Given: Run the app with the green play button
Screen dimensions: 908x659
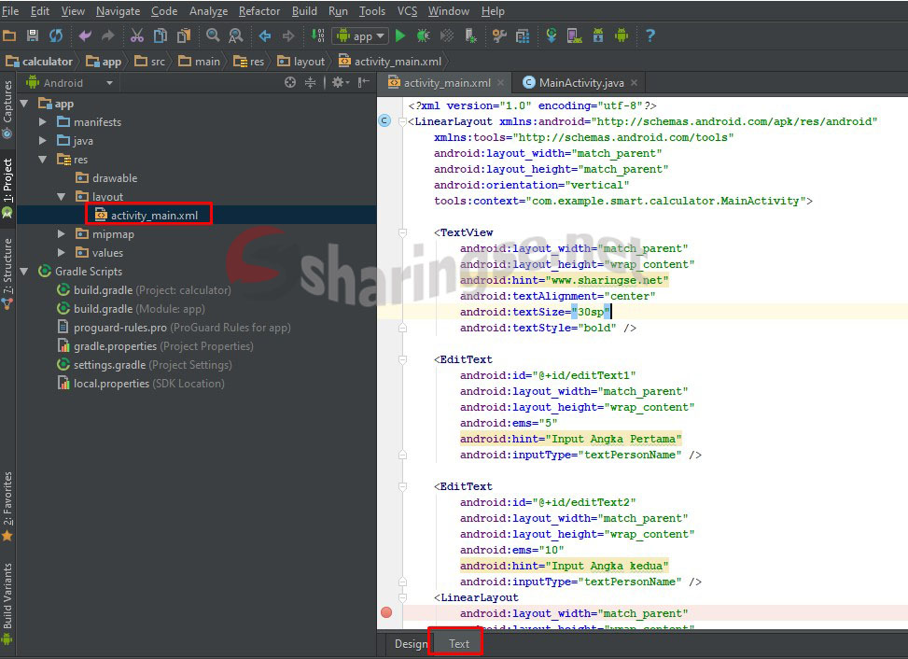Looking at the screenshot, I should pos(400,35).
